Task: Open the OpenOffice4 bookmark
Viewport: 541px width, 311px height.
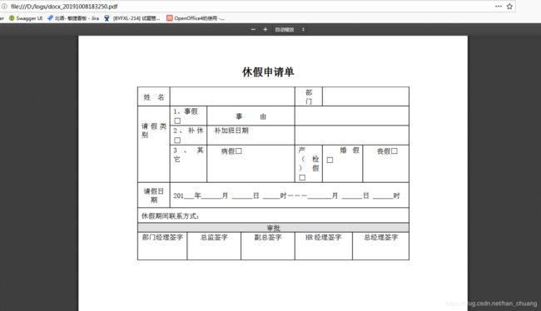Action: click(x=196, y=18)
